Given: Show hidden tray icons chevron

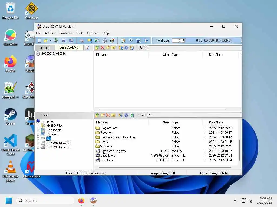Looking at the screenshot, I should click(235, 201).
